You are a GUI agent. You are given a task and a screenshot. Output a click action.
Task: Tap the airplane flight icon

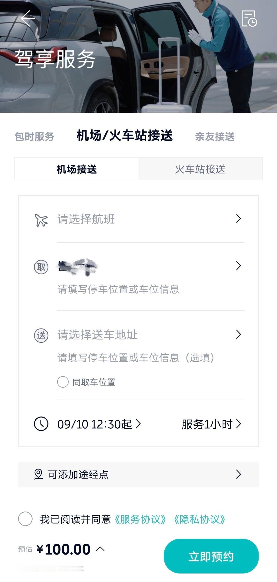41,220
